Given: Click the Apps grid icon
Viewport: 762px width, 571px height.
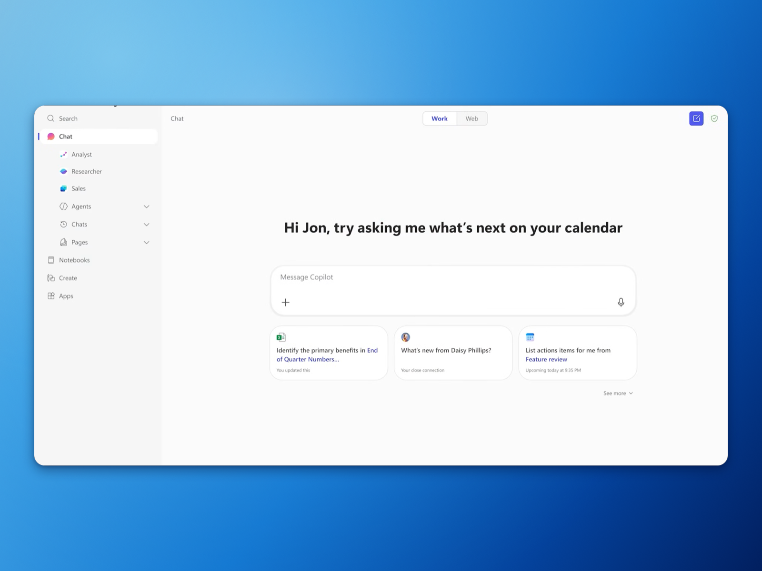Looking at the screenshot, I should point(51,296).
